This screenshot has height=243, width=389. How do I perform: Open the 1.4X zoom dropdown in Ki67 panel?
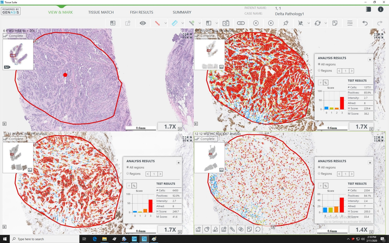[371, 232]
